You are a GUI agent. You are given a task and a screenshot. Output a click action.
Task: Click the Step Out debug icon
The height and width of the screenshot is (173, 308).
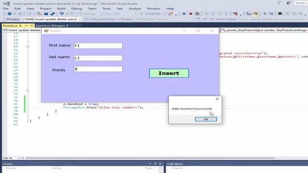[226, 14]
